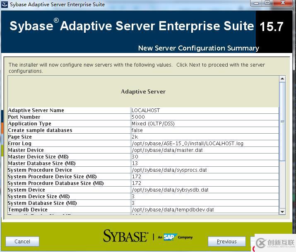The width and height of the screenshot is (296, 252).
Task: Click the Master Device Size (MB) label
Action: click(38, 156)
